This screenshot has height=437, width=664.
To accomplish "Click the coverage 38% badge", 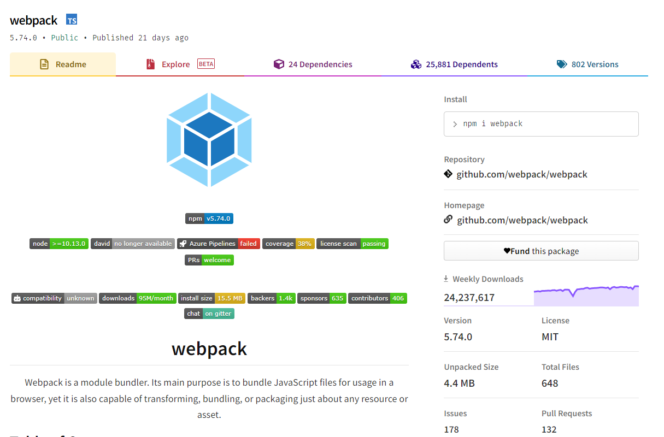I will coord(289,244).
